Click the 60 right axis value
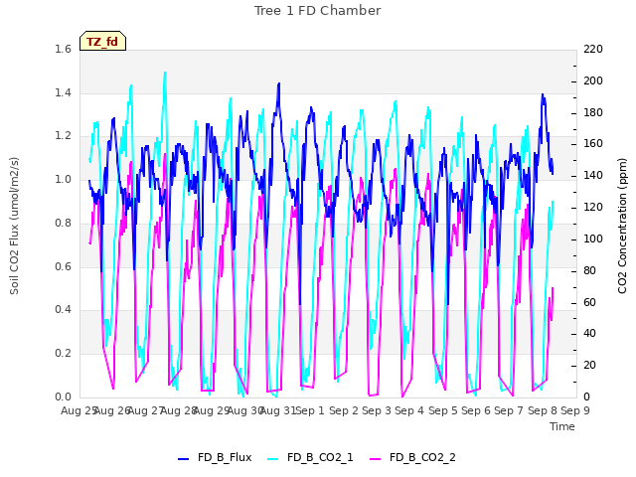This screenshot has width=636, height=477. tap(589, 302)
